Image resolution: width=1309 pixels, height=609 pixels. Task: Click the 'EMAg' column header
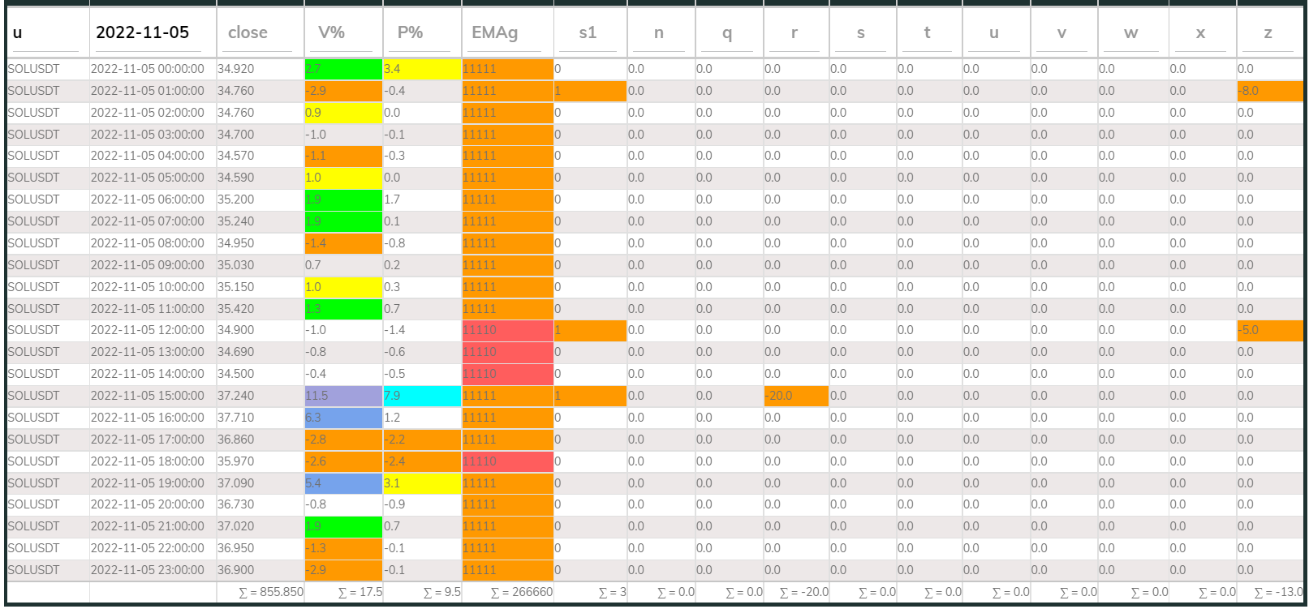[x=494, y=32]
